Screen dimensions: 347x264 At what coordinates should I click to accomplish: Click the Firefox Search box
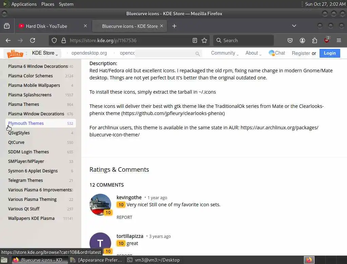coord(243,40)
